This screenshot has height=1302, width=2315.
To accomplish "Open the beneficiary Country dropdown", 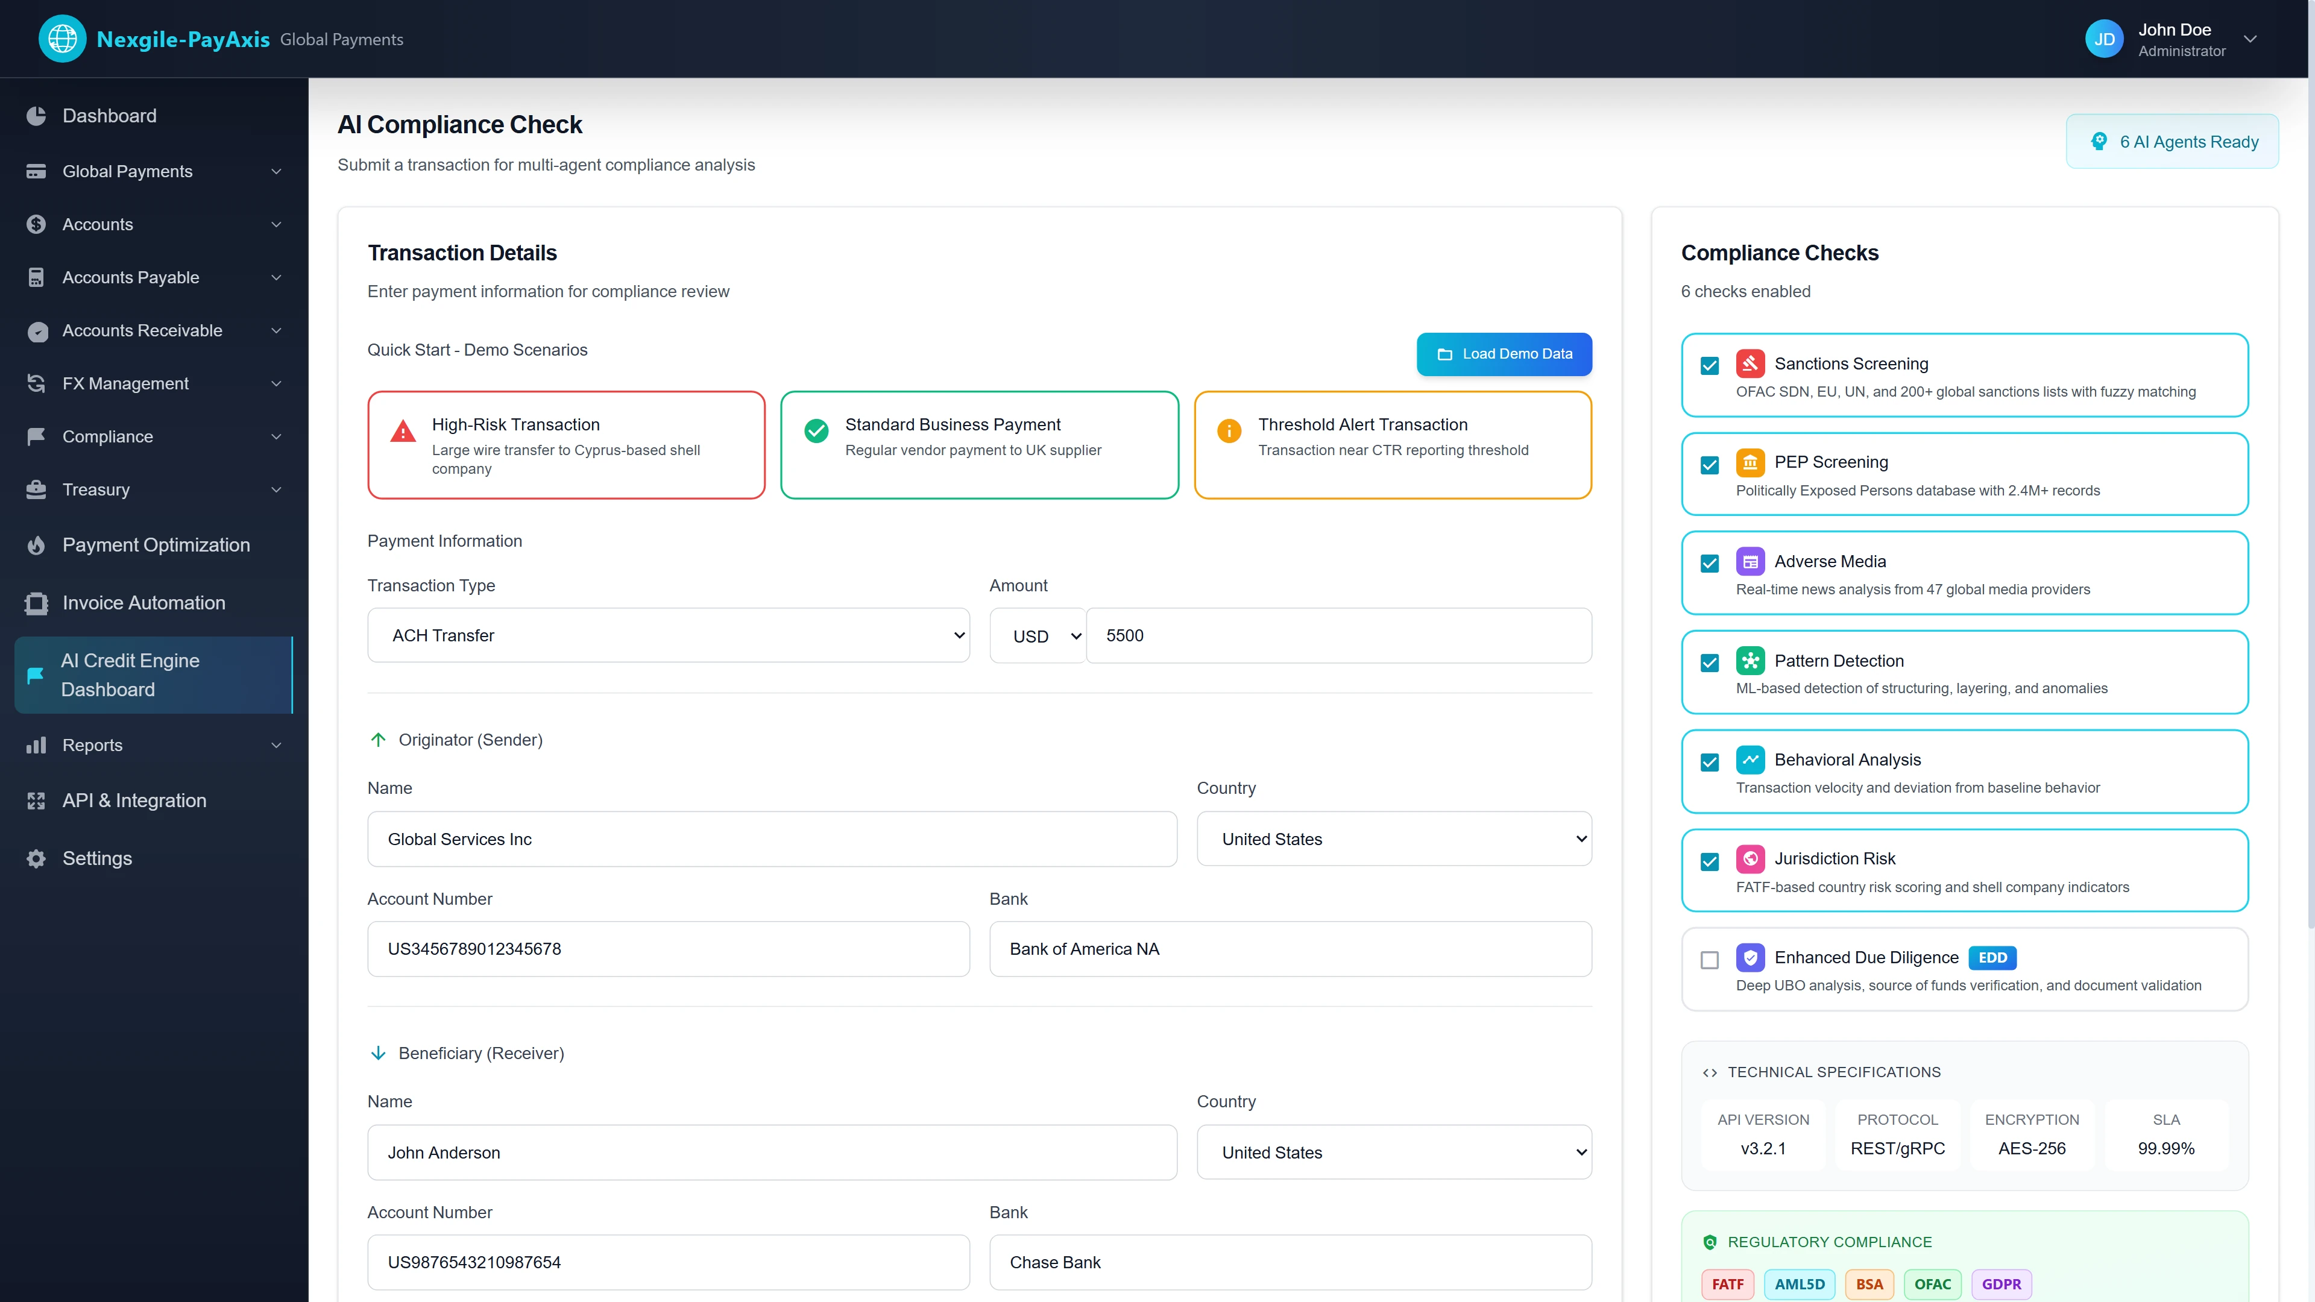I will (1394, 1152).
